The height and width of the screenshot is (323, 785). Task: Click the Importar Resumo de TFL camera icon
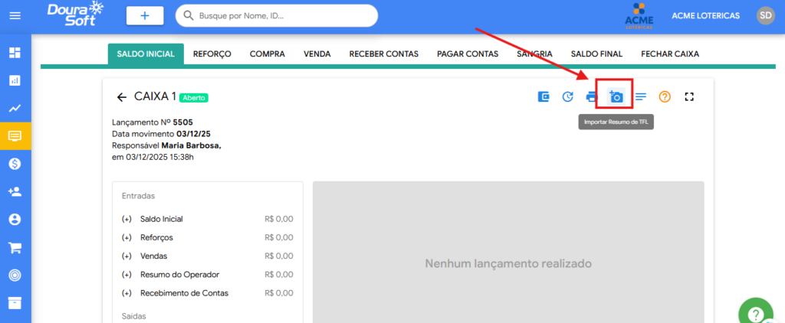coord(615,97)
